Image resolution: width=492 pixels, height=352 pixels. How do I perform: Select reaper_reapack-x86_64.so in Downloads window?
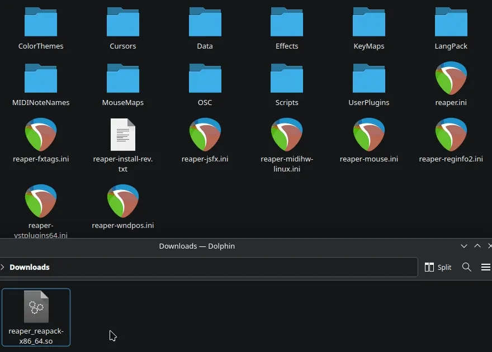[36, 317]
